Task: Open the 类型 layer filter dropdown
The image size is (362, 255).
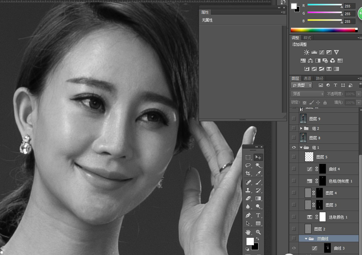Action: coord(301,85)
